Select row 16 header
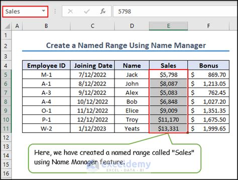The image size is (238, 180). click(x=6, y=173)
